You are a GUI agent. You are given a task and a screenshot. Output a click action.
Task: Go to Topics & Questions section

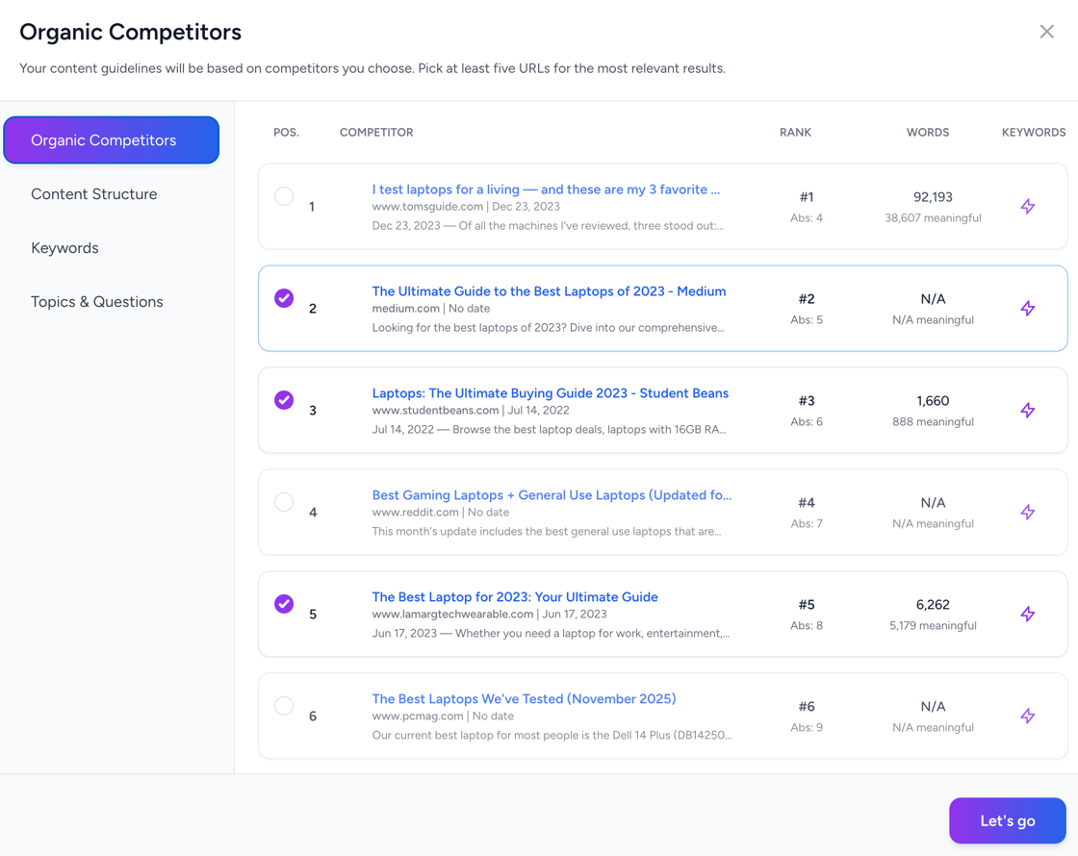pyautogui.click(x=97, y=302)
